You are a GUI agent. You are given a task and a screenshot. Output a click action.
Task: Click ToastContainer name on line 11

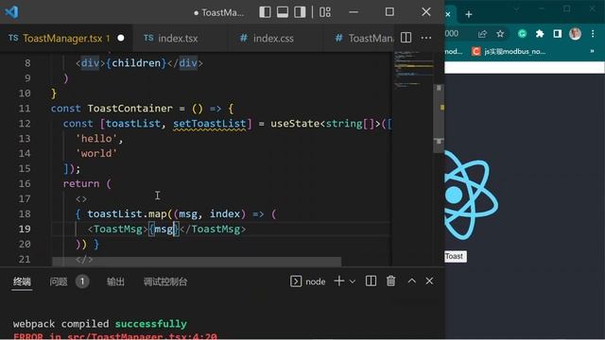130,109
